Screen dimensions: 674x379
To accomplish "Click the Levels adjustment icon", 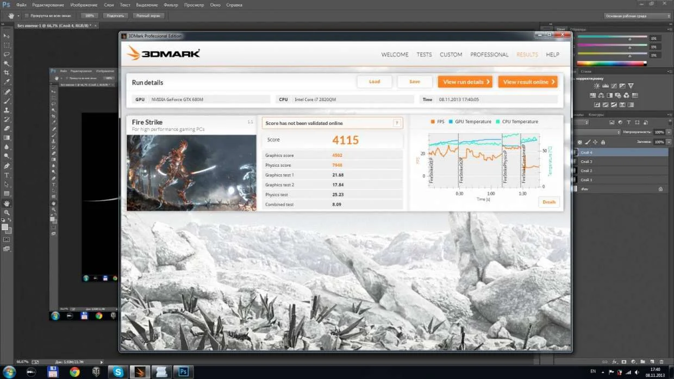I will [606, 86].
